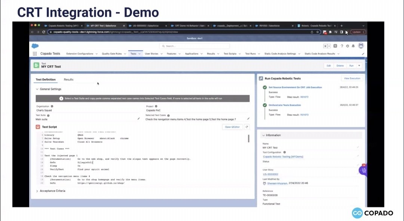Click the info icon beside Organization

(x=52, y=106)
